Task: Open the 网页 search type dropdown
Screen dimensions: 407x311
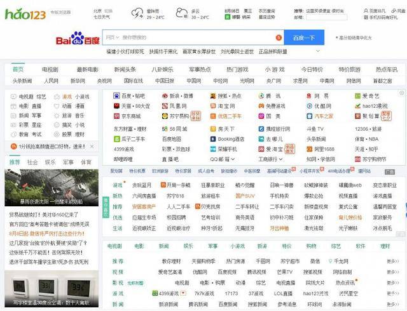Action: 112,37
